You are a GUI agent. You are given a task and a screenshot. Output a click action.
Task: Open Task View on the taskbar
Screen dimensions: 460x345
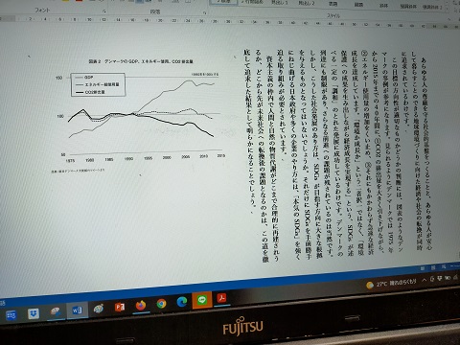point(11,315)
